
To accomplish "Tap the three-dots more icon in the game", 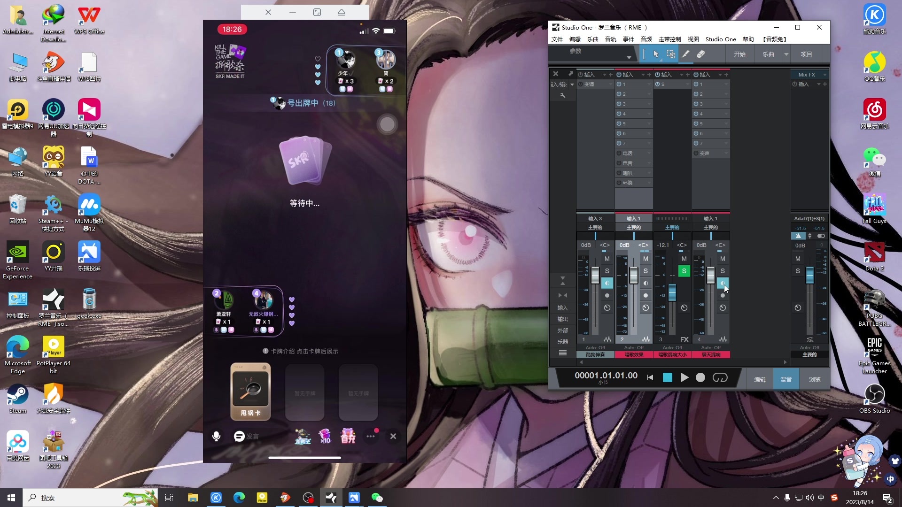I will pos(371,436).
